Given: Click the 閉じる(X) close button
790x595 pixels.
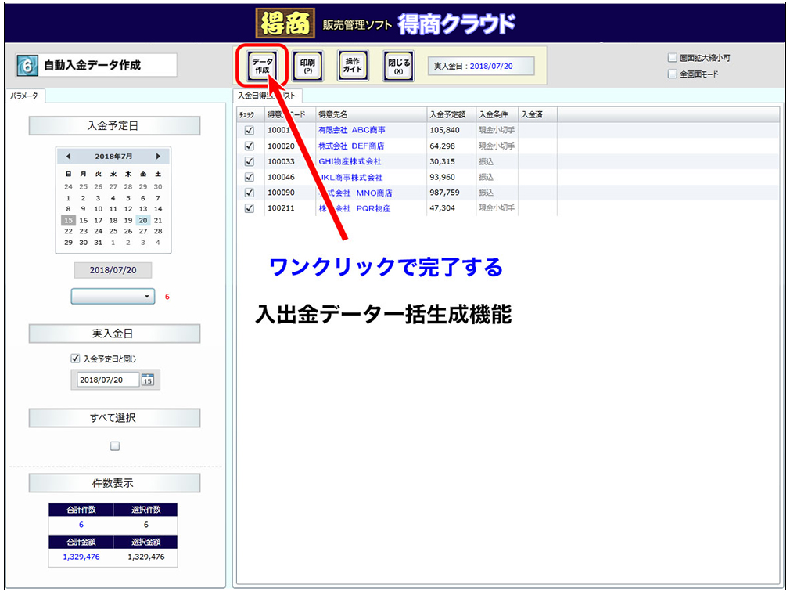Looking at the screenshot, I should click(x=399, y=66).
